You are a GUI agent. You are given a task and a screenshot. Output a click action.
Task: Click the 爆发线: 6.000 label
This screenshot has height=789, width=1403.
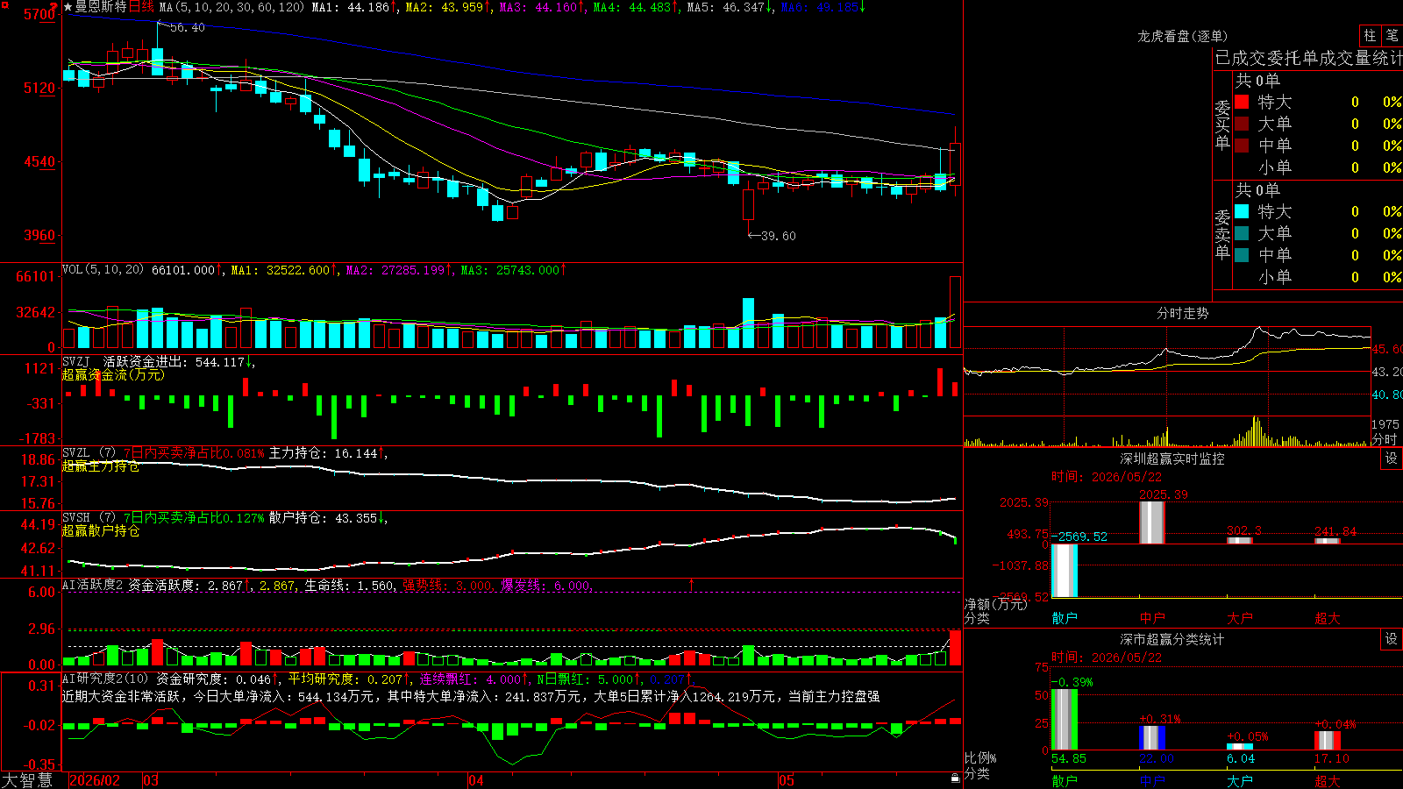(x=545, y=585)
